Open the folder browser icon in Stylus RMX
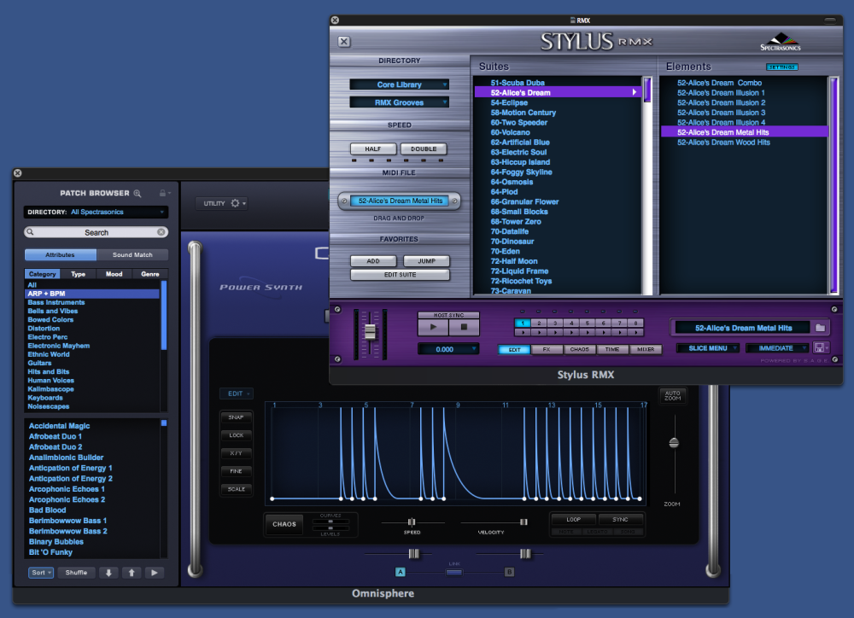854x618 pixels. click(820, 328)
